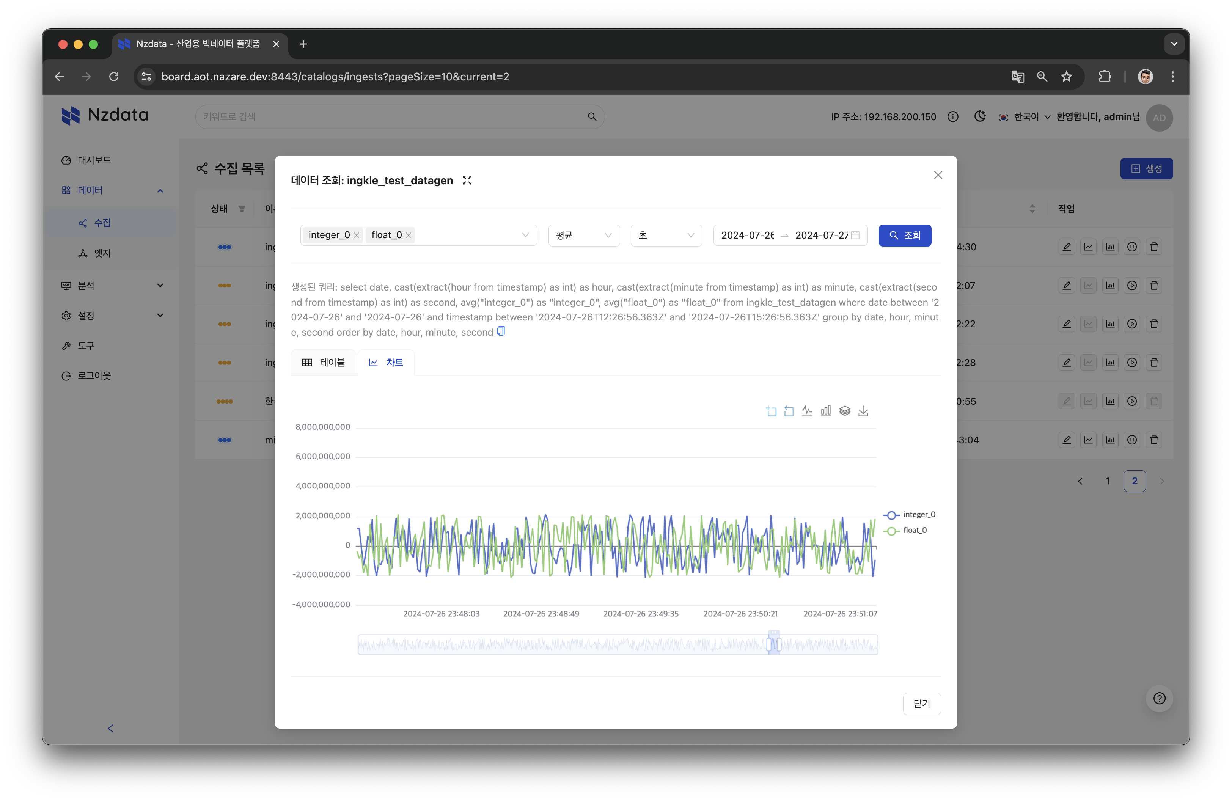Image resolution: width=1232 pixels, height=801 pixels.
Task: Open the column selector dropdown
Action: pyautogui.click(x=418, y=235)
